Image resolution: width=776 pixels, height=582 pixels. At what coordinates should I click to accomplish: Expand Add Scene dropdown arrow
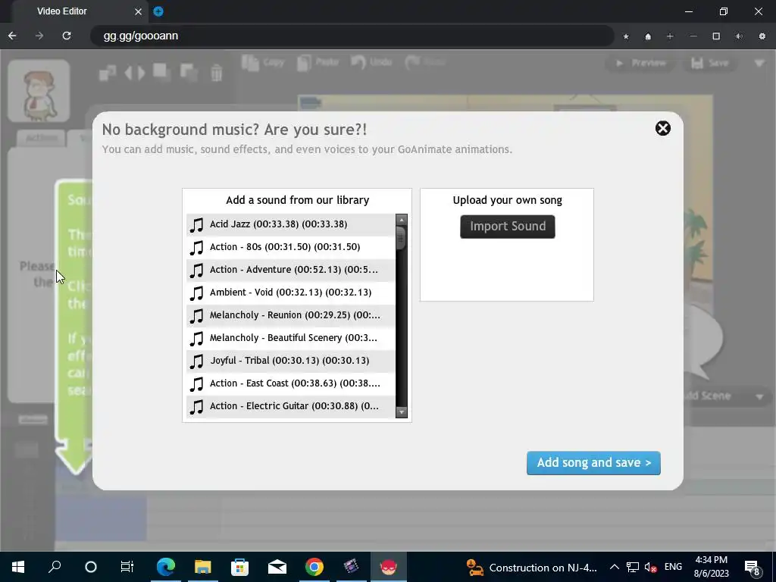point(759,397)
